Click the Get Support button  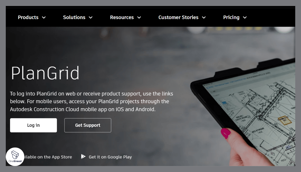point(88,125)
